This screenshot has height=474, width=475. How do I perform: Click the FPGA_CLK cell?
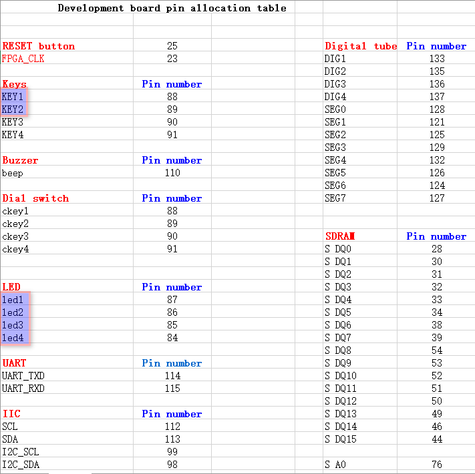coord(23,59)
